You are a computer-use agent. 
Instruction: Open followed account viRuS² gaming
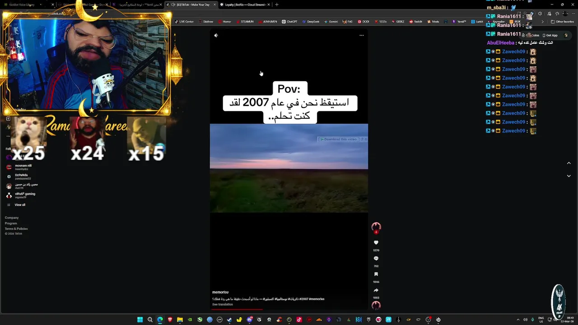pyautogui.click(x=21, y=195)
